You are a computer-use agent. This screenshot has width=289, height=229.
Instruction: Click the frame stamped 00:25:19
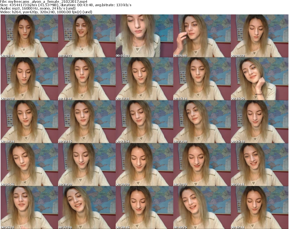tap(260, 122)
